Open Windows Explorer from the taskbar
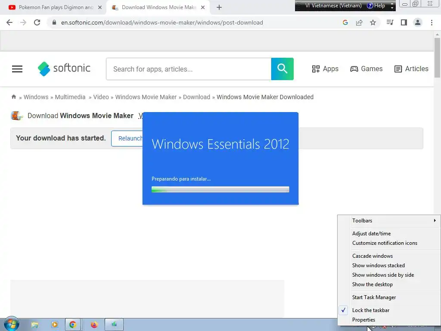 click(x=34, y=325)
